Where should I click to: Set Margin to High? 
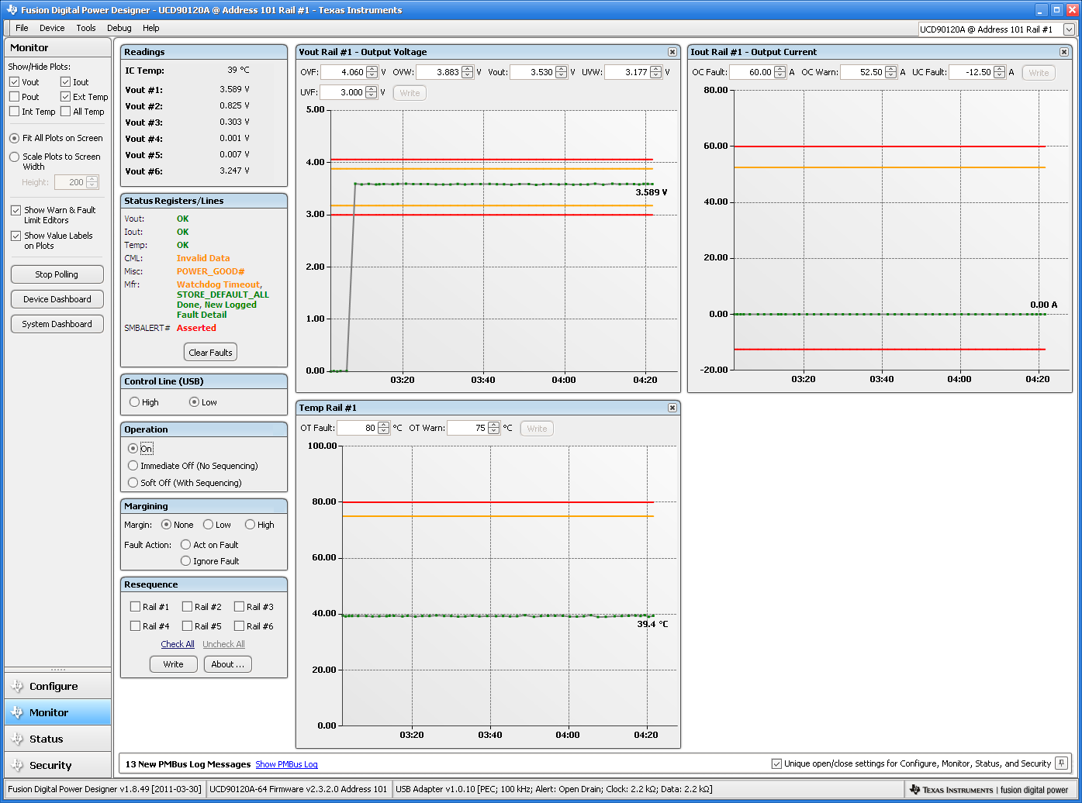[x=250, y=525]
